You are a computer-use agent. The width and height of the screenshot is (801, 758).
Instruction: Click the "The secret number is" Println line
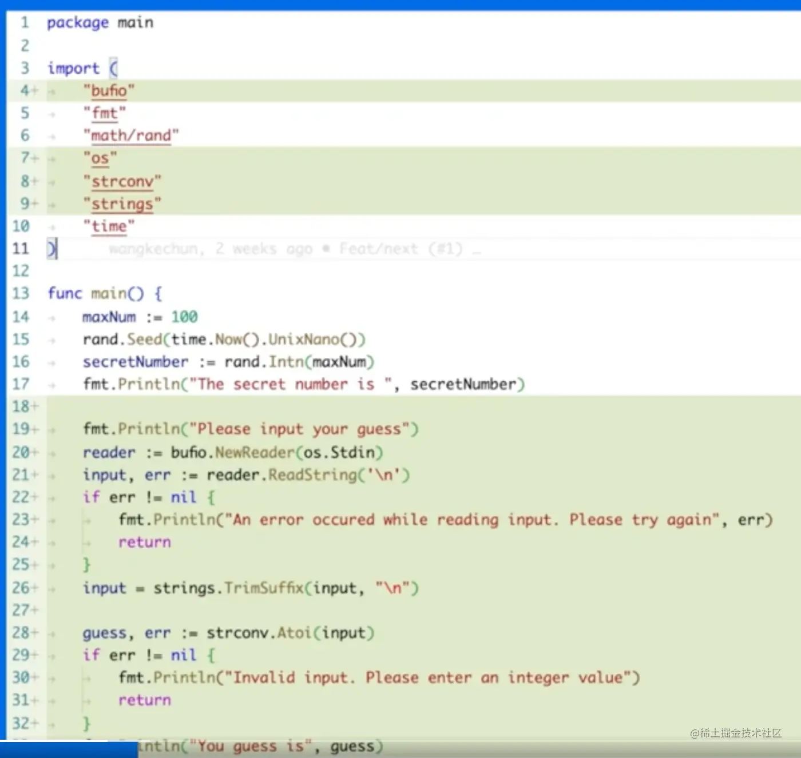click(x=303, y=384)
